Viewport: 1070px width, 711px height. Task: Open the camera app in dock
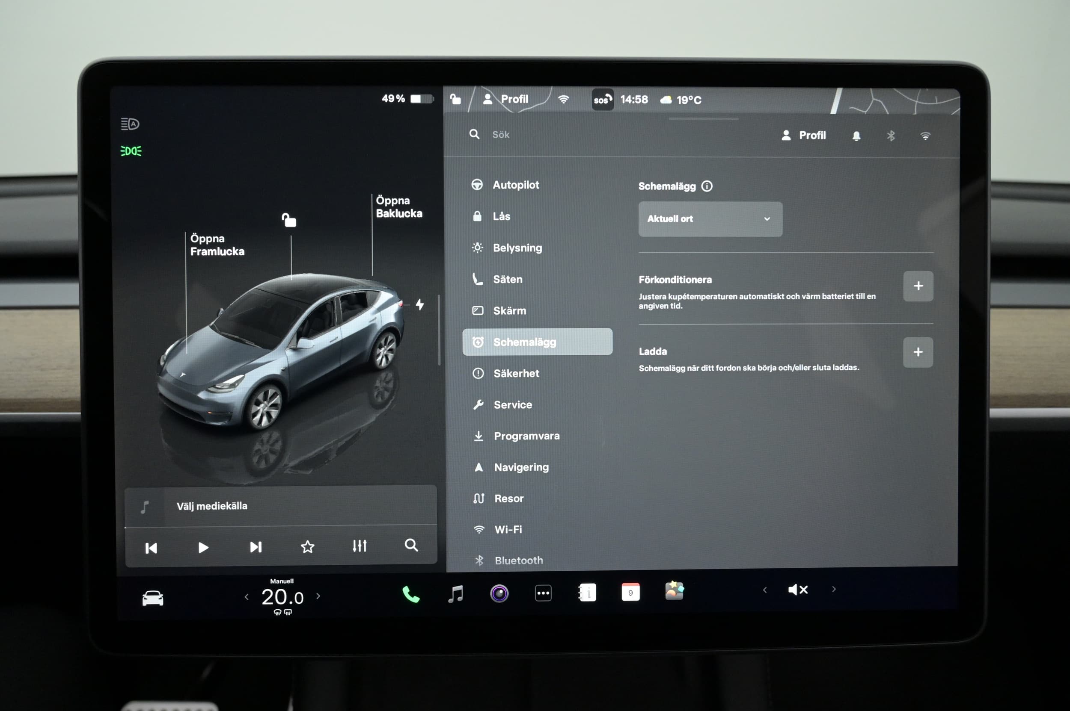coord(499,593)
